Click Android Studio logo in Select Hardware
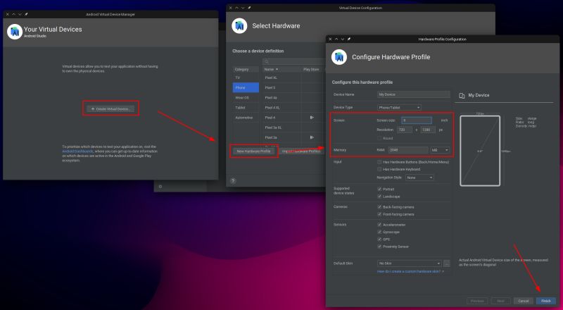Screen dimensions: 563x310 [239, 26]
